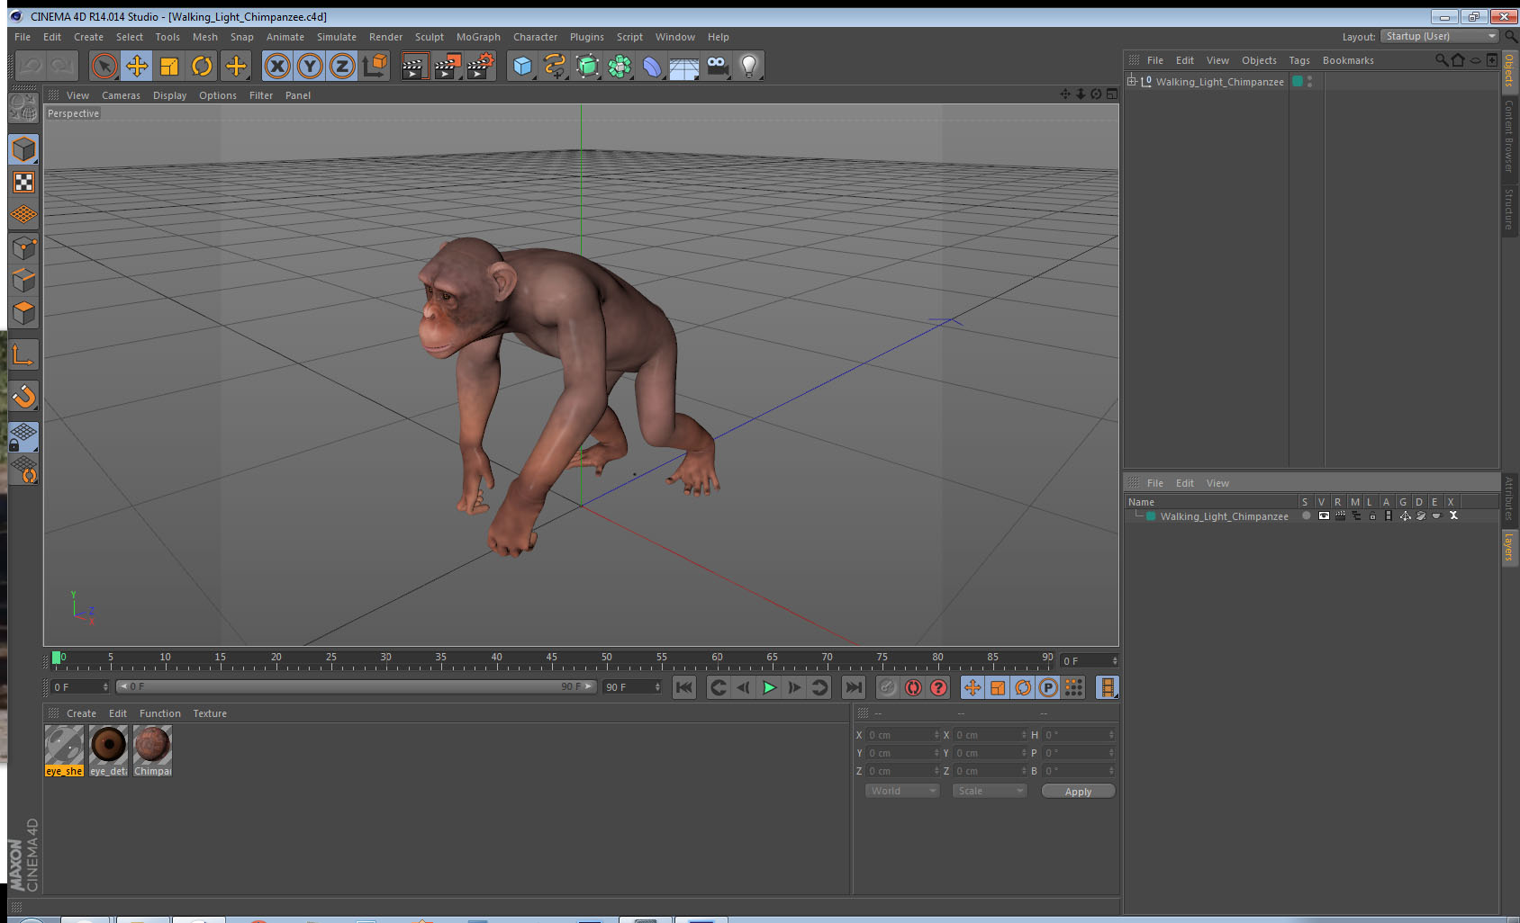Open the Material Manager Texture menu
The image size is (1520, 923).
(x=210, y=713)
